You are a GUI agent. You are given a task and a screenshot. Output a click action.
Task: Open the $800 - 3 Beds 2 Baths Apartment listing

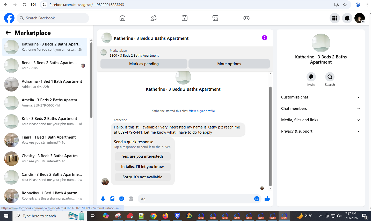[134, 55]
